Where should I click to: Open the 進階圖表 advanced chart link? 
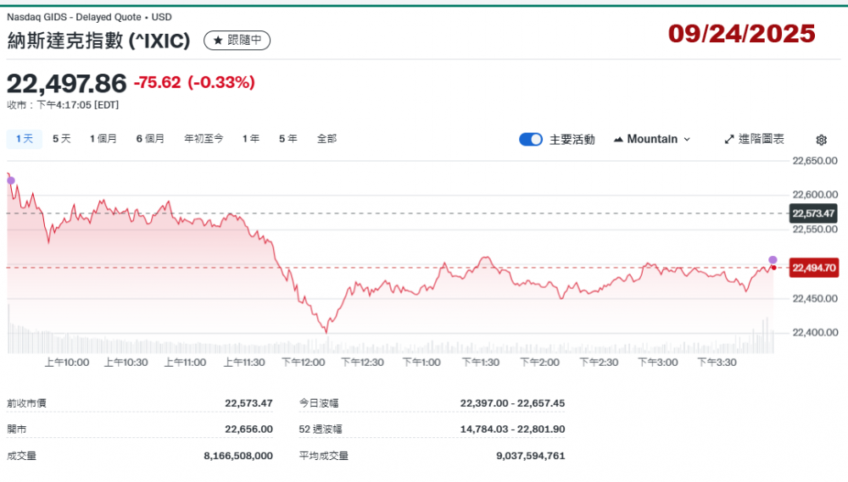pos(754,139)
